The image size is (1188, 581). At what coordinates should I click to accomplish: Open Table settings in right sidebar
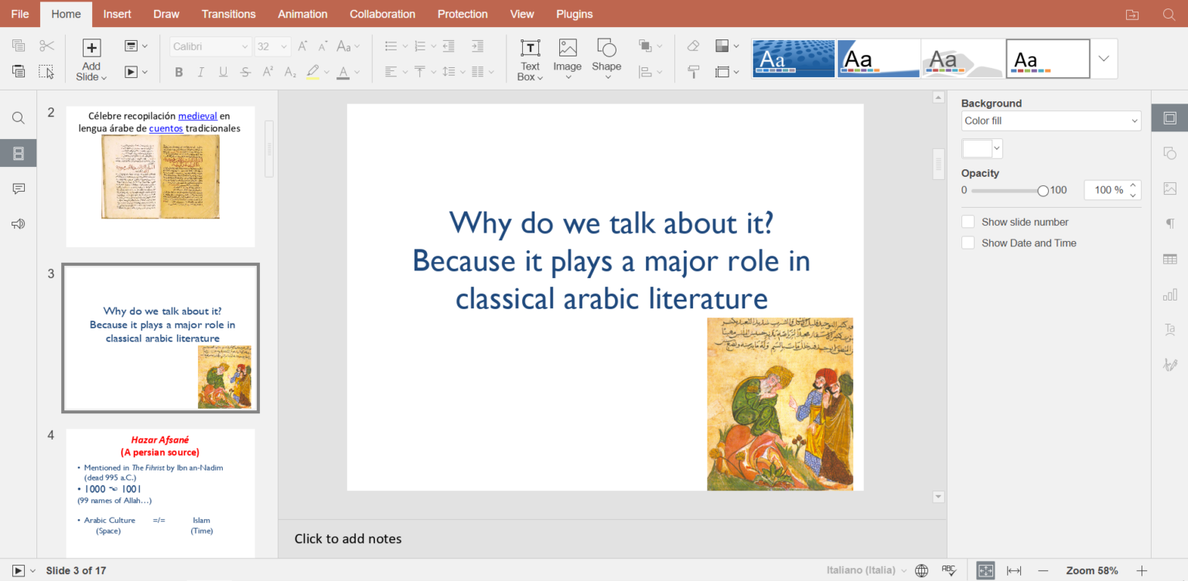pyautogui.click(x=1169, y=259)
